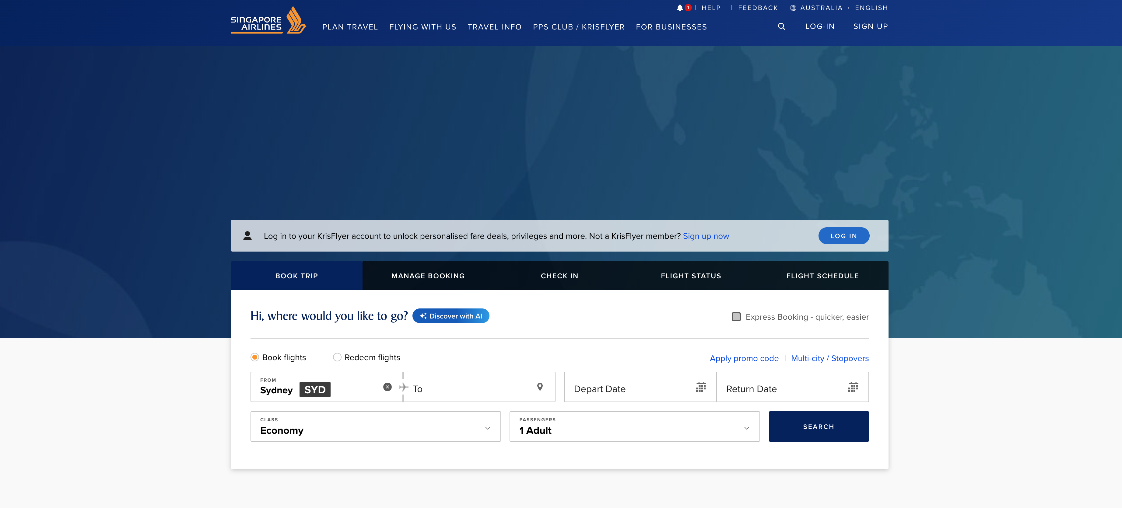This screenshot has width=1122, height=508.
Task: Click the airplane icon between From and To
Action: pos(403,387)
